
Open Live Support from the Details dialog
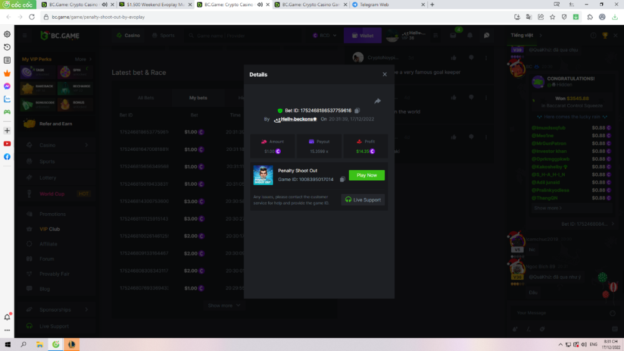click(363, 200)
